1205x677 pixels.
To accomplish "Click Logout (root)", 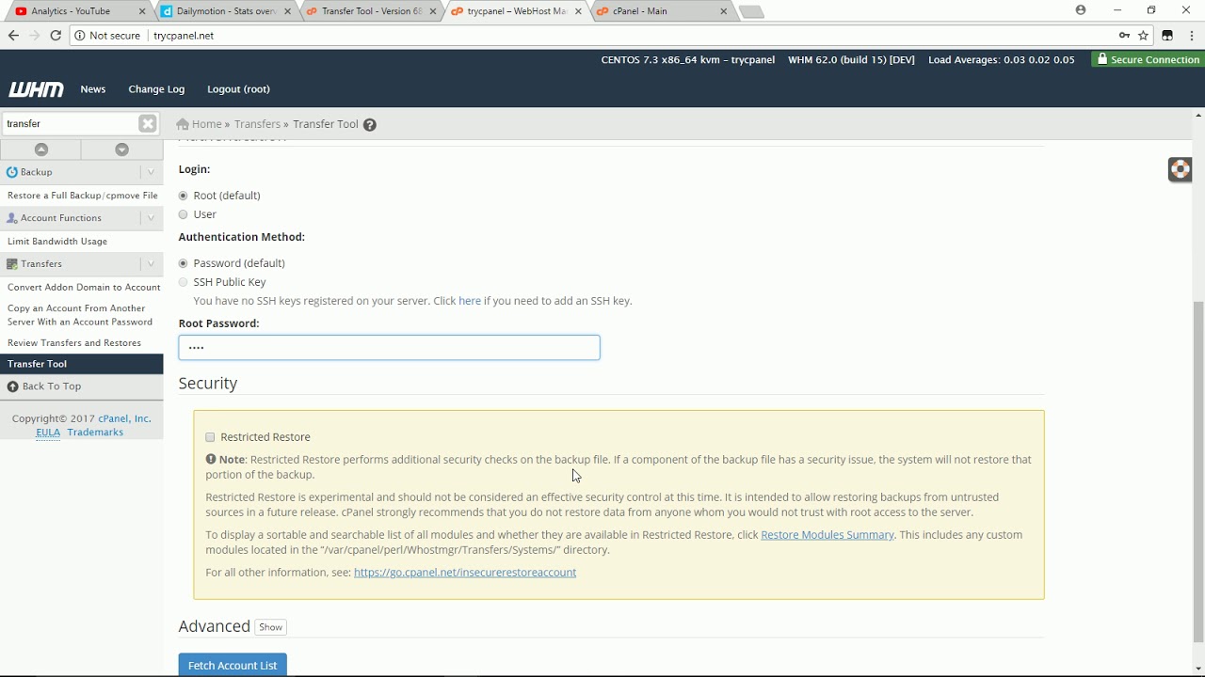I will click(238, 89).
